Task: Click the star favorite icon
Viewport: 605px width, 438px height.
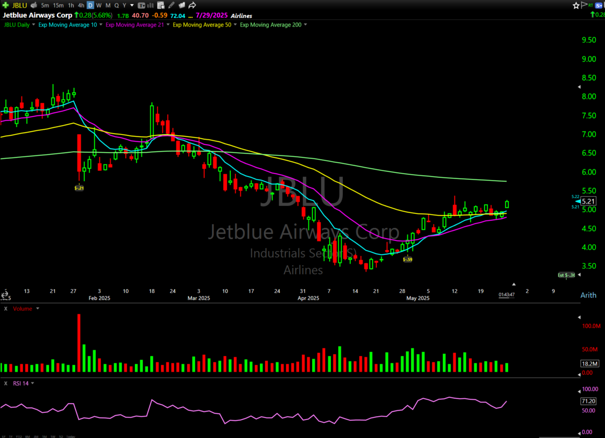Action: click(576, 5)
